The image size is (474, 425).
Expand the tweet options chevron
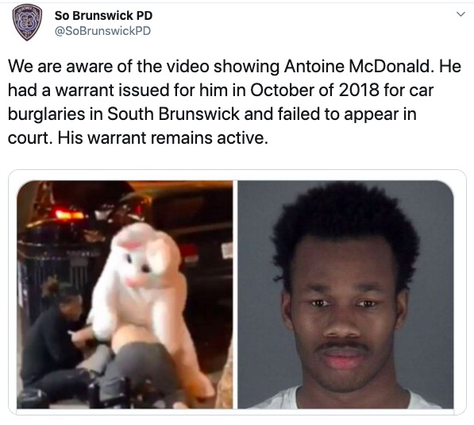[x=461, y=14]
